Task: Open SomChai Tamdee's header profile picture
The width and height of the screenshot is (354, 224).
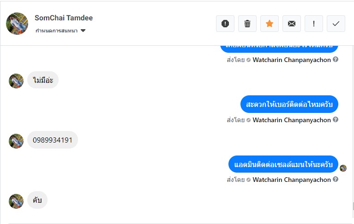Action: click(x=17, y=24)
